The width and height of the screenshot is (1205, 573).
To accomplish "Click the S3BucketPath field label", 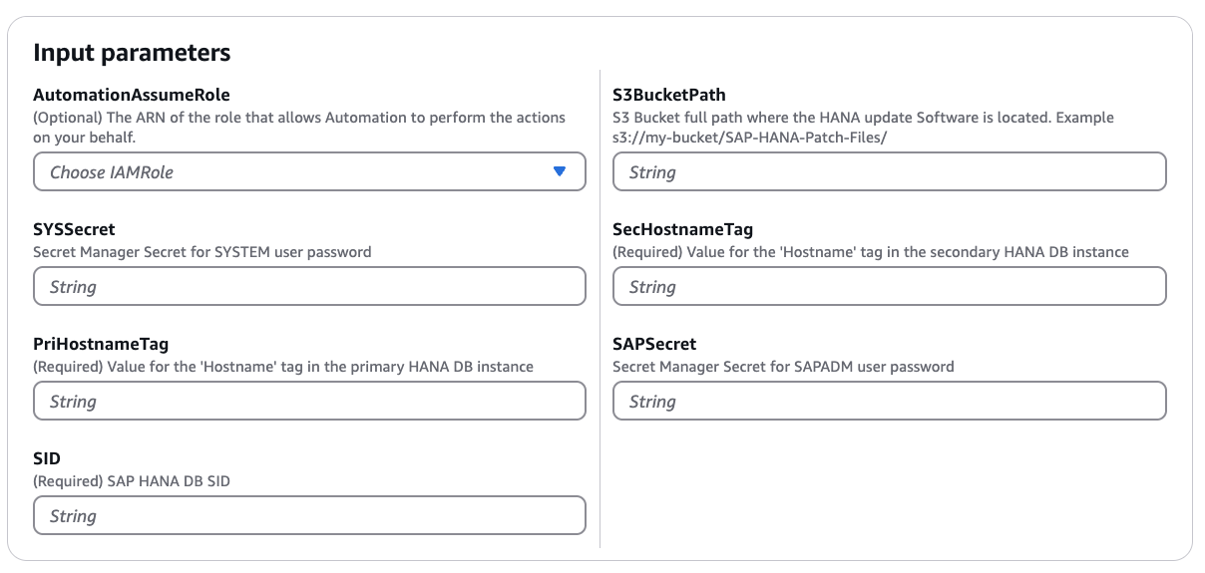I will (x=669, y=96).
